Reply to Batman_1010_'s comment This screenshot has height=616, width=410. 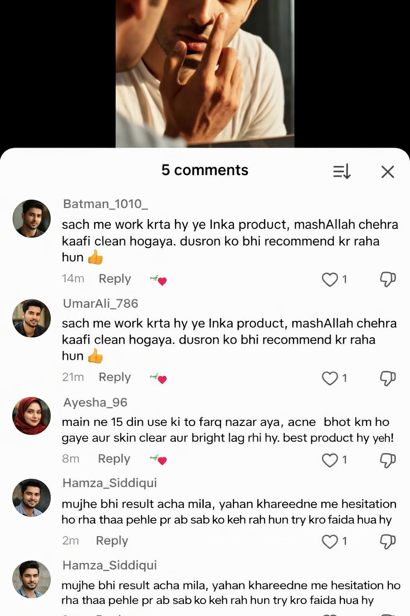click(115, 279)
